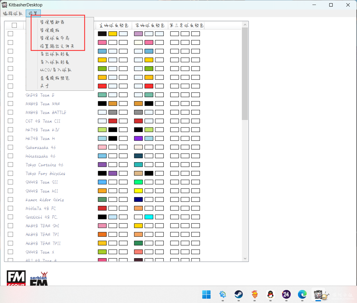Click 设置输出文件夹 in the menu

pos(57,46)
